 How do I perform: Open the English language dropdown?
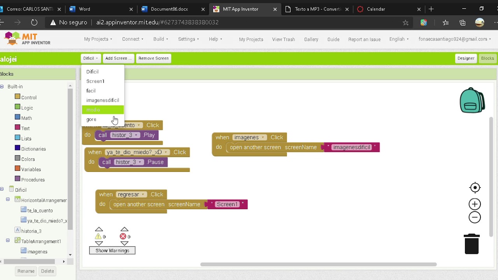399,39
